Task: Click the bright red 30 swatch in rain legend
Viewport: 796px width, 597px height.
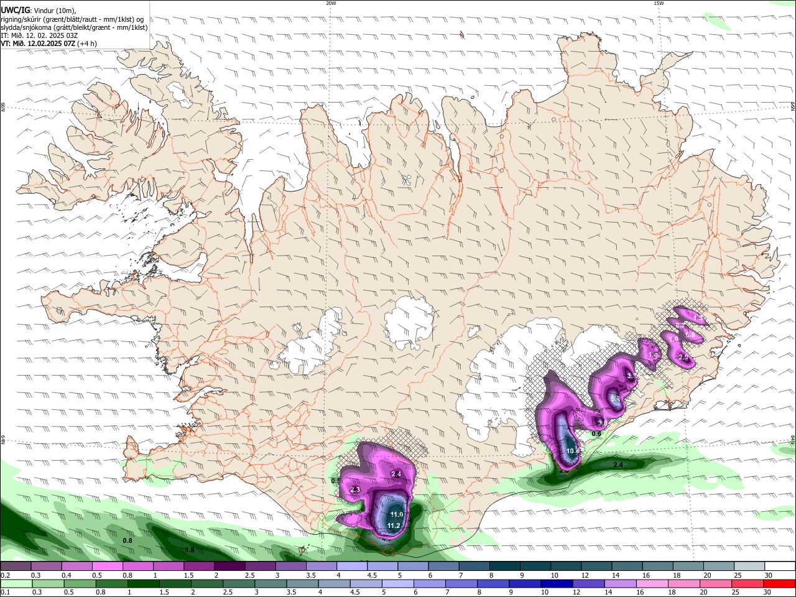Action: (779, 583)
